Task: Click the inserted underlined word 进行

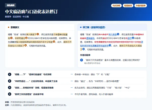Action: [130, 38]
